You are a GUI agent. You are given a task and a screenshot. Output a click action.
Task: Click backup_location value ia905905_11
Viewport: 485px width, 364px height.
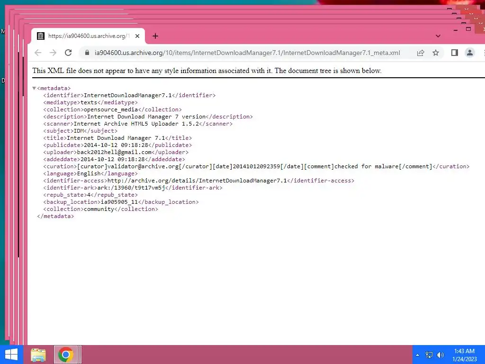click(x=119, y=202)
